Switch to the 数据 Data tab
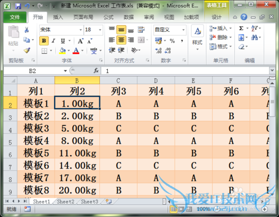This screenshot has height=217, width=279. coord(129,17)
